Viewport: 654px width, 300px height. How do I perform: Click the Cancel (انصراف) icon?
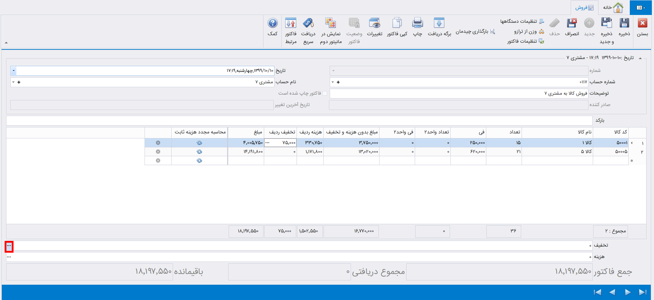pos(572,23)
